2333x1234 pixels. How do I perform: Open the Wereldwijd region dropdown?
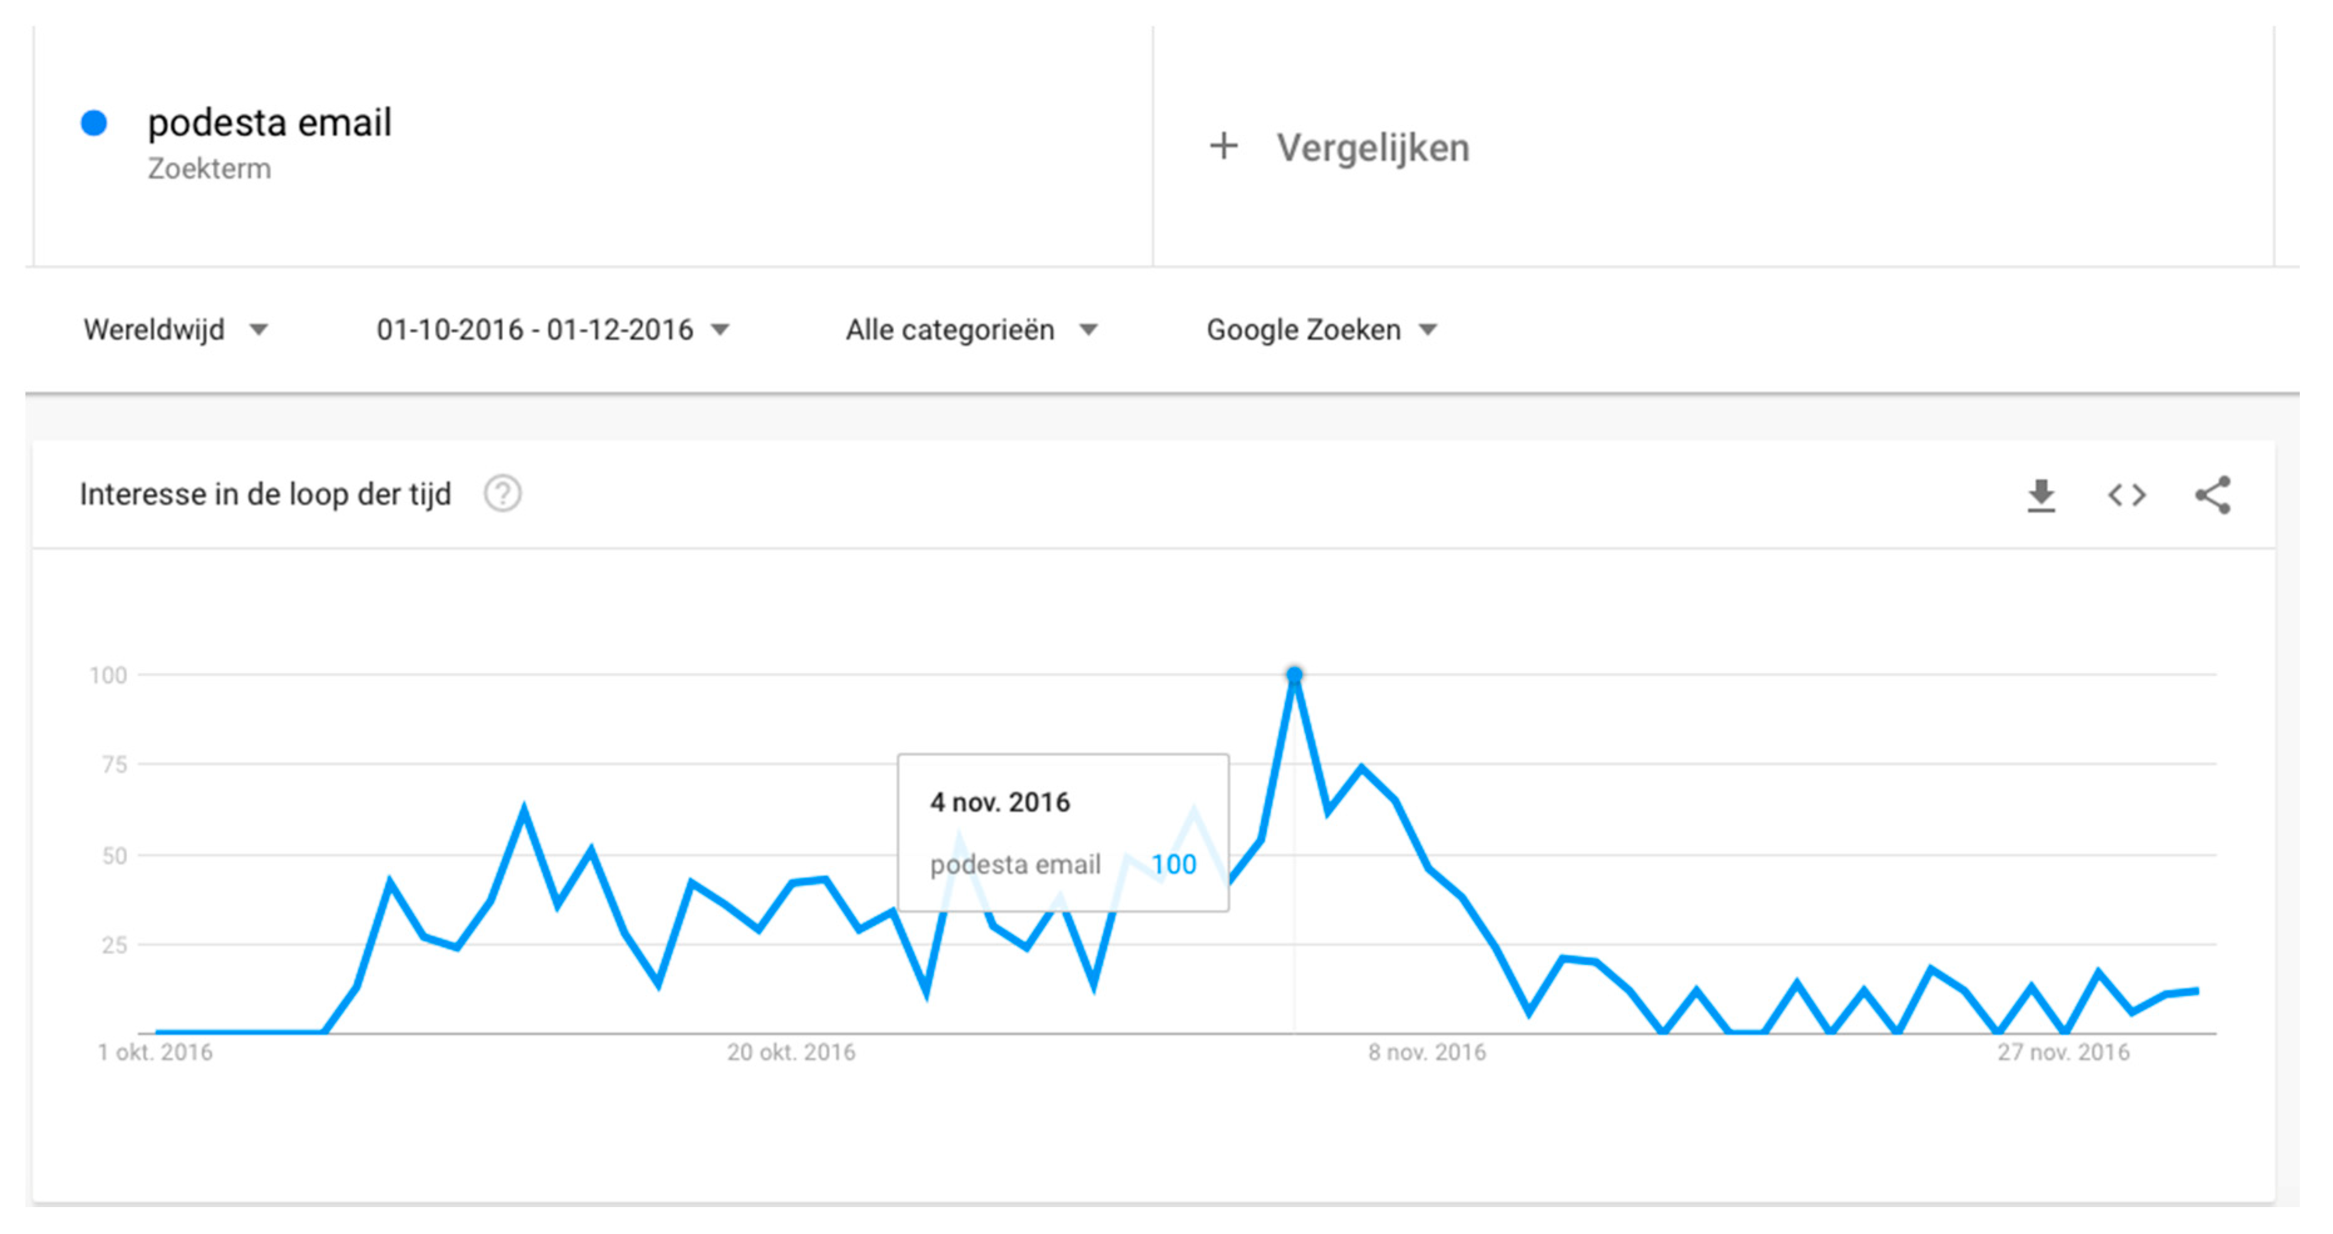175,329
